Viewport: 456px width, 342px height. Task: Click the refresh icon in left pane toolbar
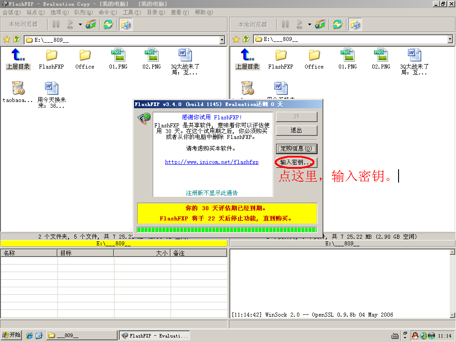108,24
